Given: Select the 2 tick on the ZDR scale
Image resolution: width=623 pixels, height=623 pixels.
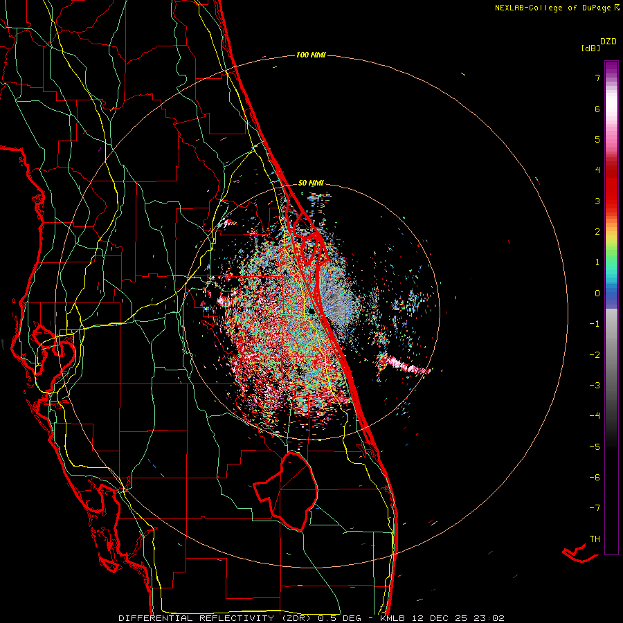Looking at the screenshot, I should coord(597,232).
